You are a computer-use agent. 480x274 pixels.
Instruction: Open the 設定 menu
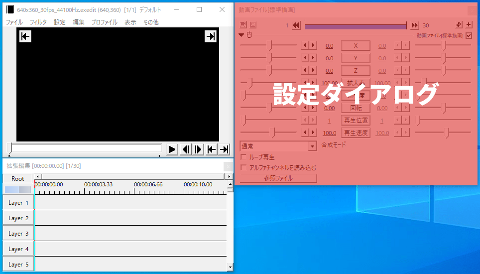point(60,22)
